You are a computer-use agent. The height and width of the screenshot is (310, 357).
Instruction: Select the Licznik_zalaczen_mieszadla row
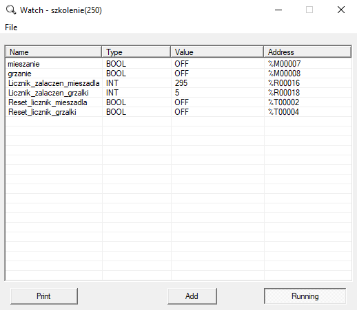click(x=178, y=83)
